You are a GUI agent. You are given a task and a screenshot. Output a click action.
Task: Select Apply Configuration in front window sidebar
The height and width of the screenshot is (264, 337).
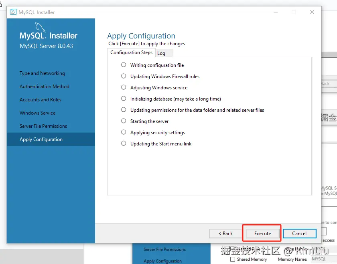coord(51,139)
